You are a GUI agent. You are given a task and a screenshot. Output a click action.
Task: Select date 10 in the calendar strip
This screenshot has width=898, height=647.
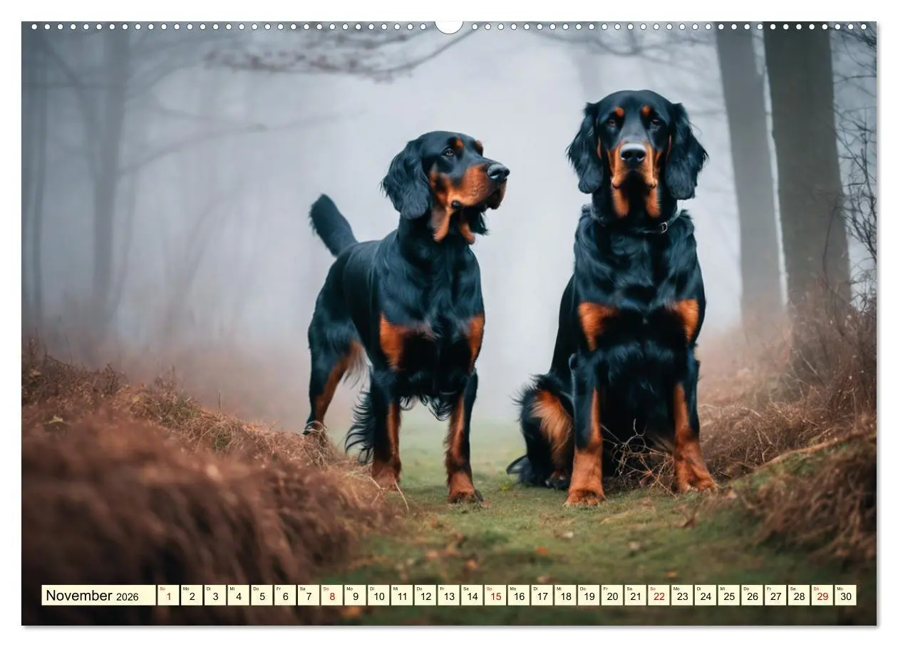click(378, 596)
